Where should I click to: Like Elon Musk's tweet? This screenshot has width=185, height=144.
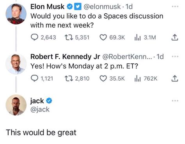pos(112,38)
